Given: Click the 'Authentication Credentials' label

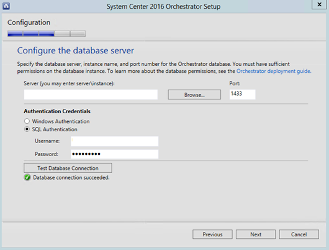Looking at the screenshot, I should tap(57, 111).
